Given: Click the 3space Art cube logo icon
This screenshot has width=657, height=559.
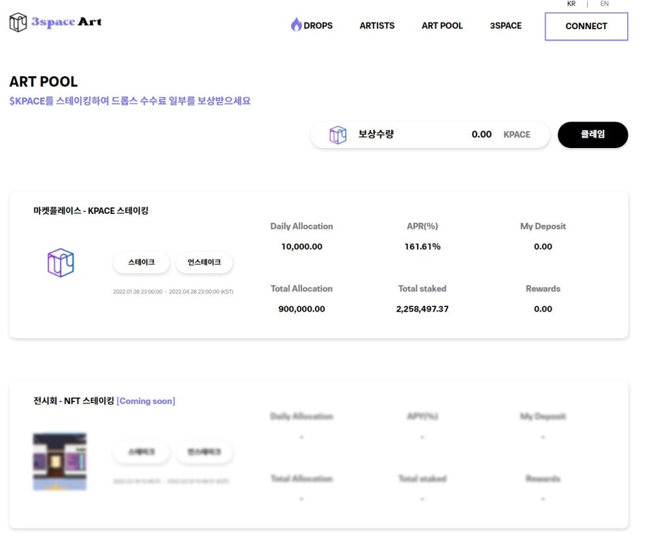Looking at the screenshot, I should [x=18, y=22].
